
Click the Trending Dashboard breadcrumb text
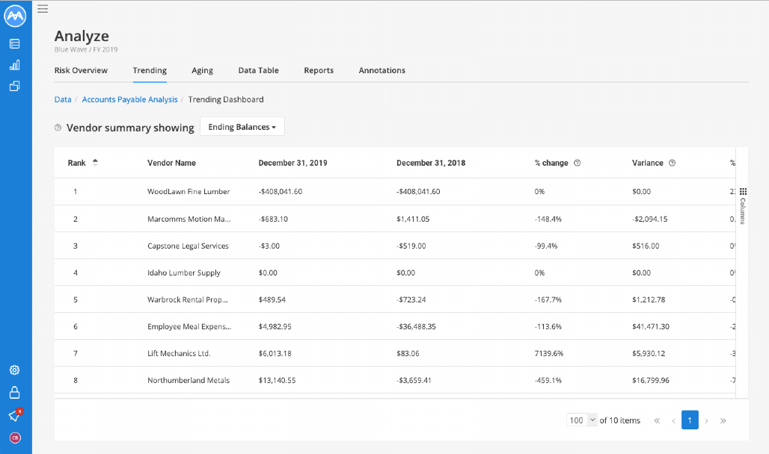(226, 99)
